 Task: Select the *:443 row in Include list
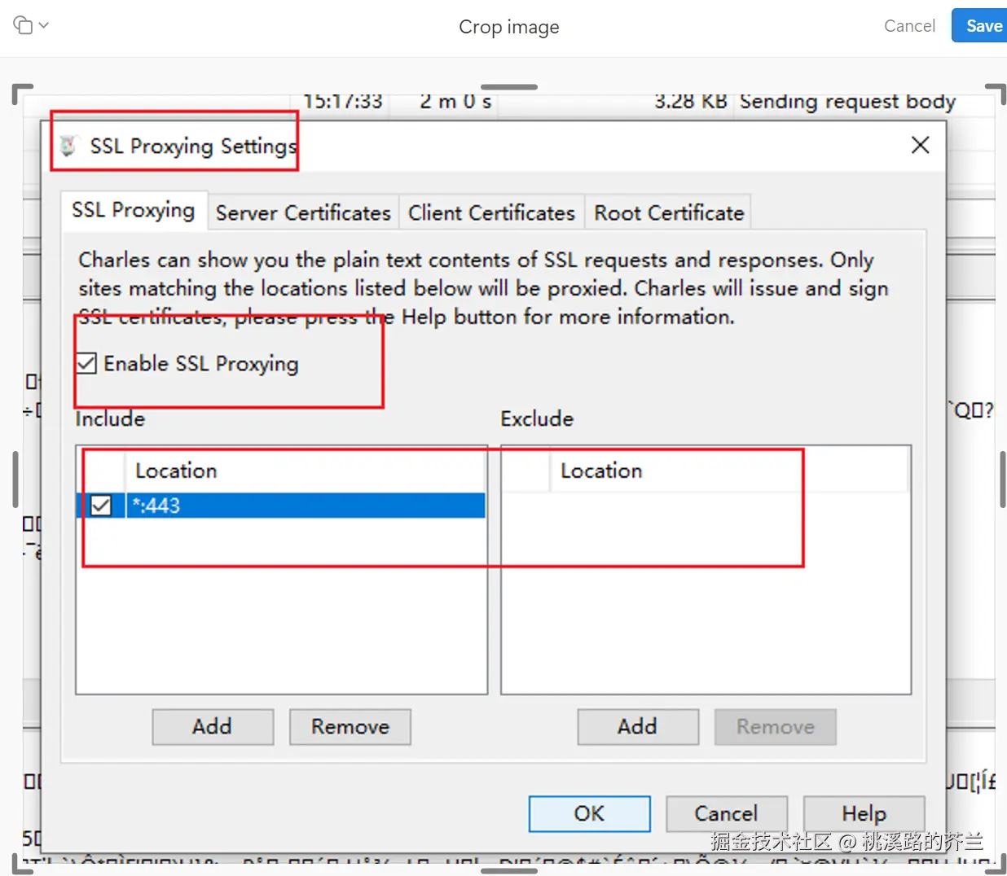pyautogui.click(x=281, y=506)
